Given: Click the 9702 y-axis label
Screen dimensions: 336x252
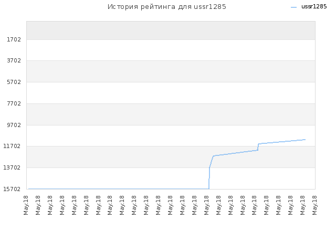Looking at the screenshot, I should [x=14, y=125].
